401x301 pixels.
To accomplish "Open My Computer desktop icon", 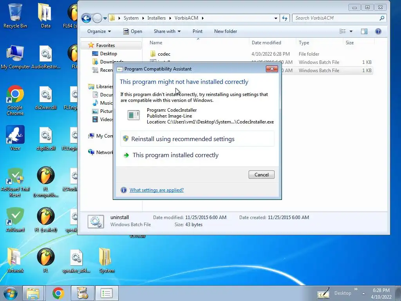I will [x=15, y=57].
